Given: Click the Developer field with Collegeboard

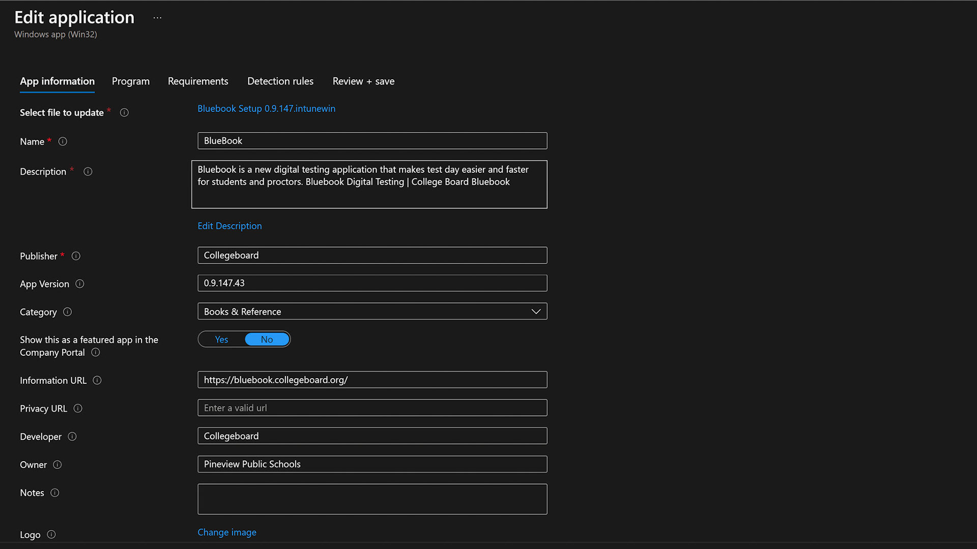Looking at the screenshot, I should (x=372, y=436).
